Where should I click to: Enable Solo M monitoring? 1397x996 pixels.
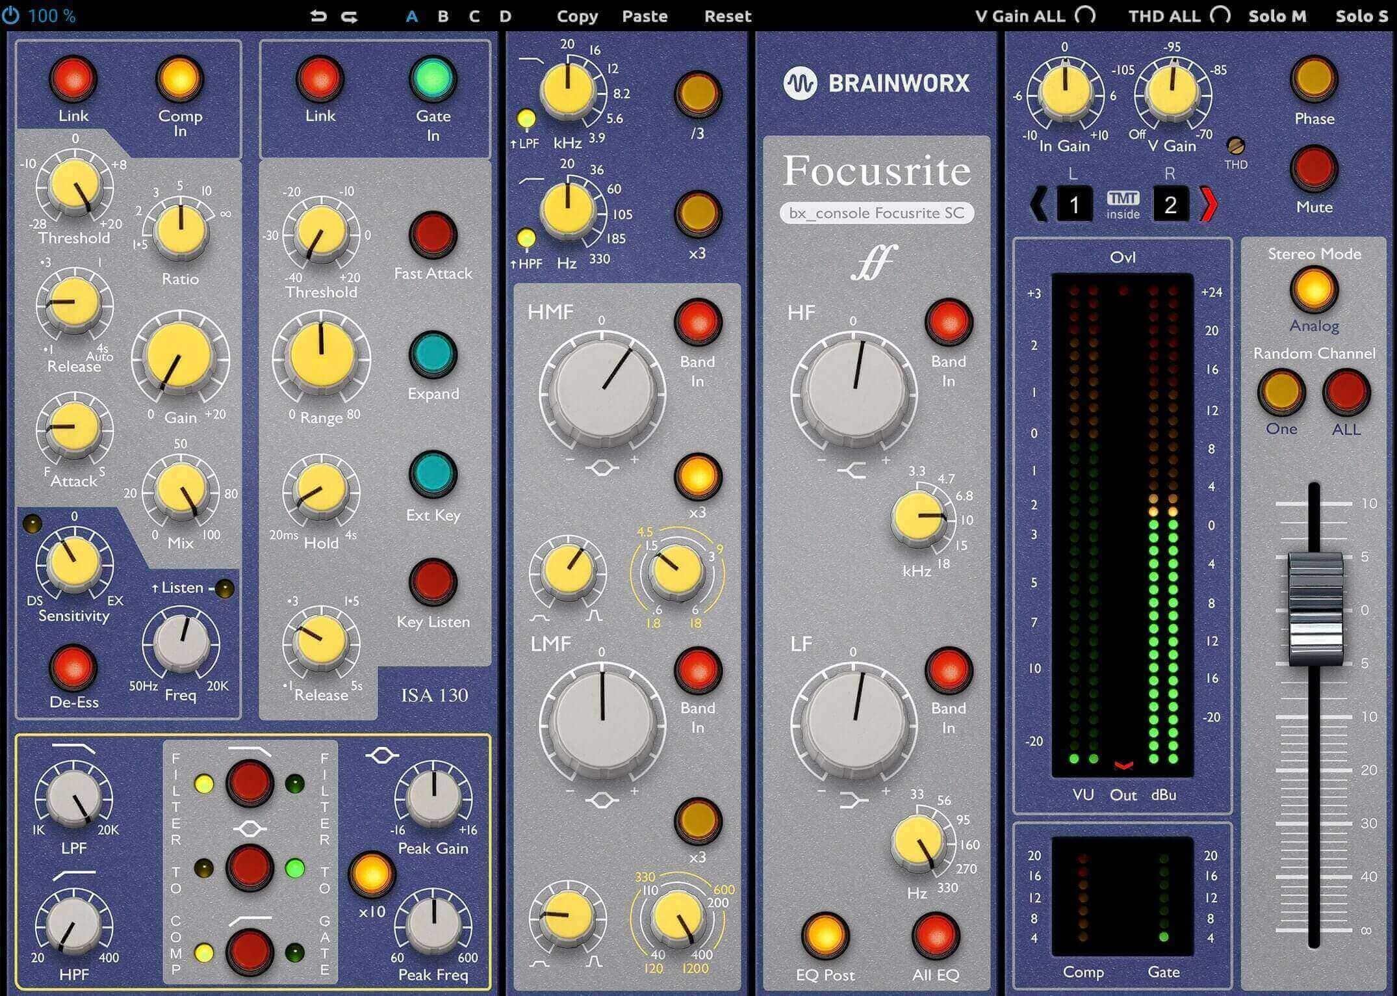point(1277,16)
